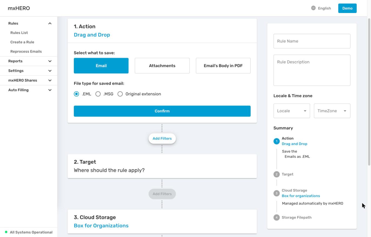Click step 4 circle next to Storage Filepath
371x237 pixels.
tap(276, 218)
